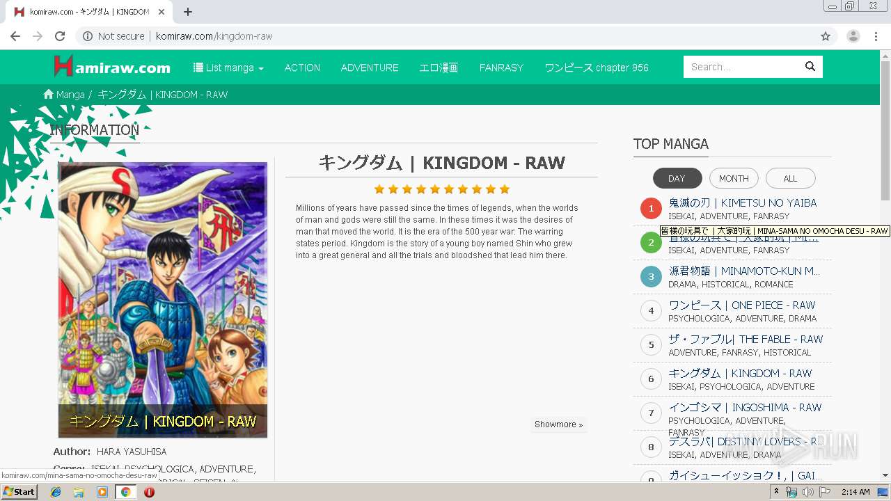Click rank 5 circle badge
Screen dimensions: 891x501
(651, 344)
